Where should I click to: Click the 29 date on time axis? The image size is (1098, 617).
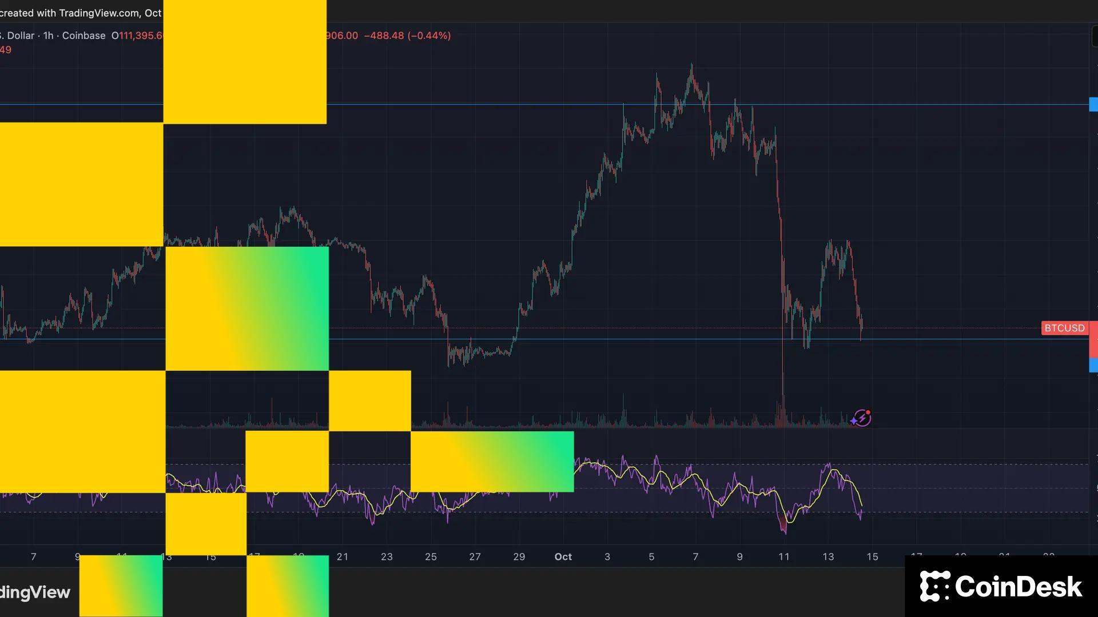pyautogui.click(x=519, y=556)
